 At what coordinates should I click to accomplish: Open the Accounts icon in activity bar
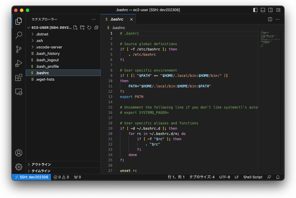pyautogui.click(x=18, y=153)
